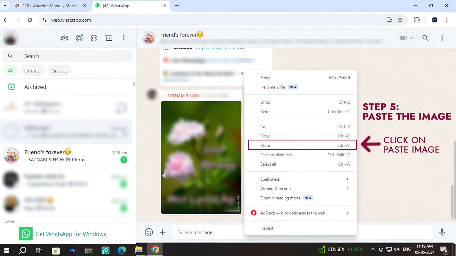Open the flower photo from SATNAM SINGH

(201, 157)
